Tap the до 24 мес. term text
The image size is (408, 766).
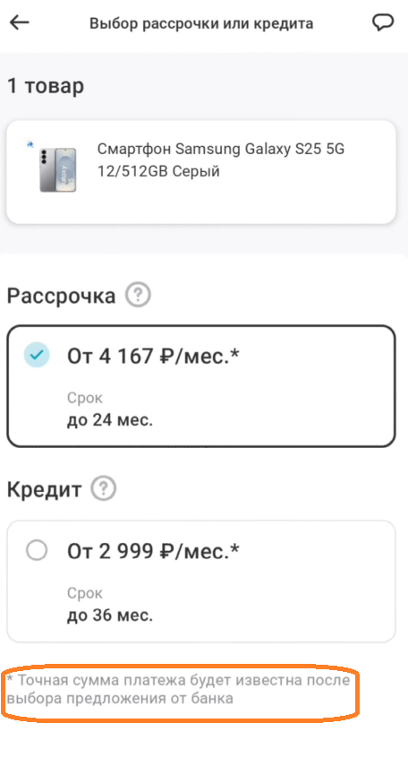(x=110, y=420)
